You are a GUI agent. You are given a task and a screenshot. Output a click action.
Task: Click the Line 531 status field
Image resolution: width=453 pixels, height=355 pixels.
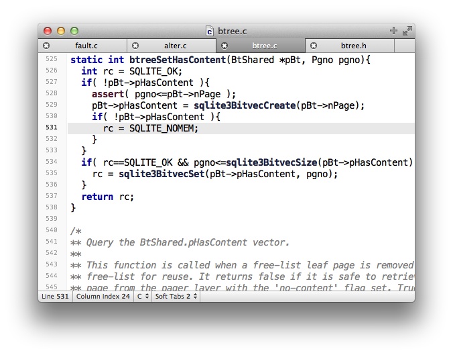coord(56,296)
